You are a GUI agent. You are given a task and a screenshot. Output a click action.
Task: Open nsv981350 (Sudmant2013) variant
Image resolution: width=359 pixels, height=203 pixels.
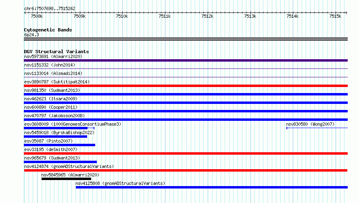pos(52,90)
